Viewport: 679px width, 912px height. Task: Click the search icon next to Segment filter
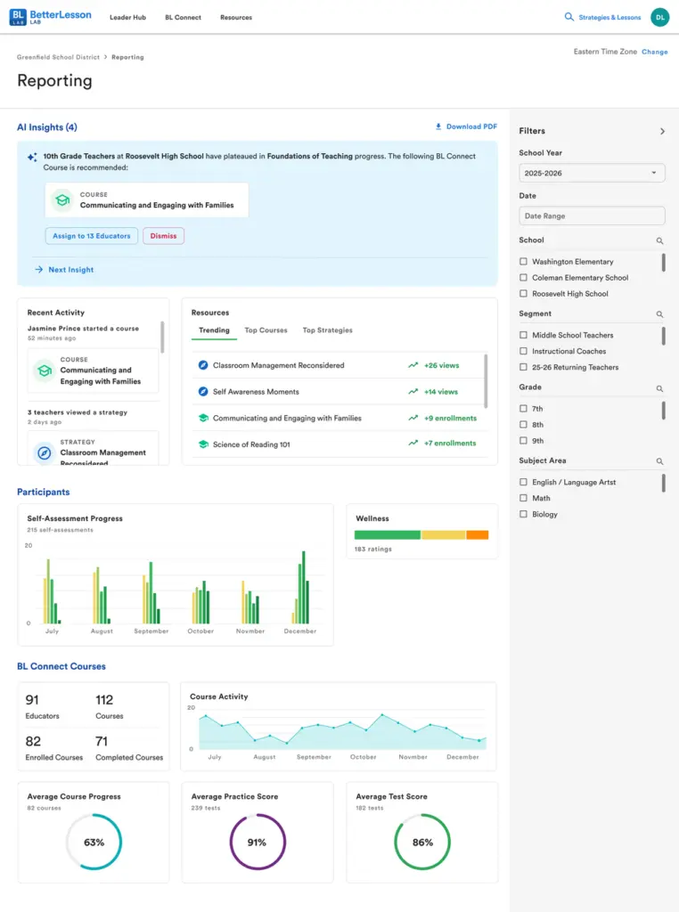(659, 314)
